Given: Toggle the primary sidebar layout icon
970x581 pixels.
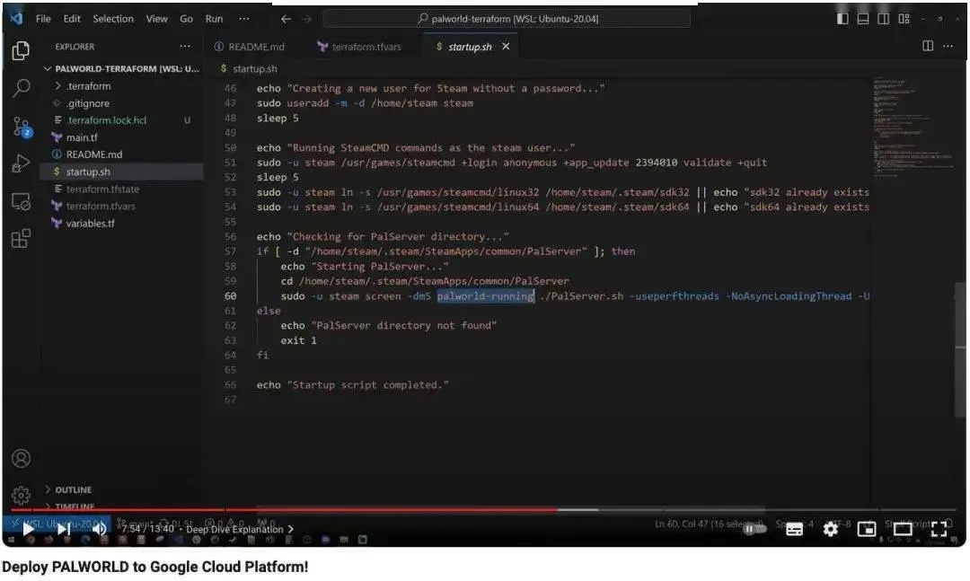Looking at the screenshot, I should (842, 19).
